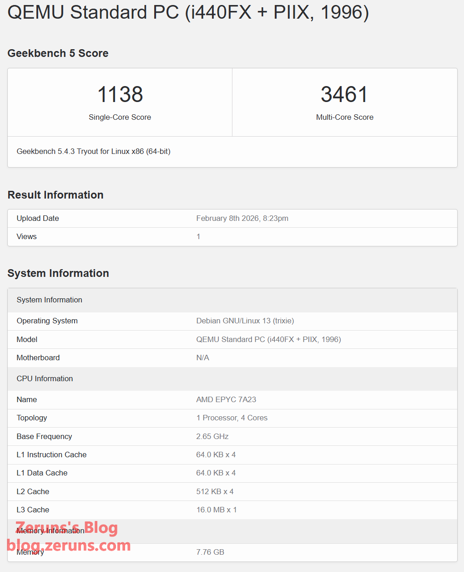Screen dimensions: 464x572
Task: Click the Views row label
Action: click(26, 237)
